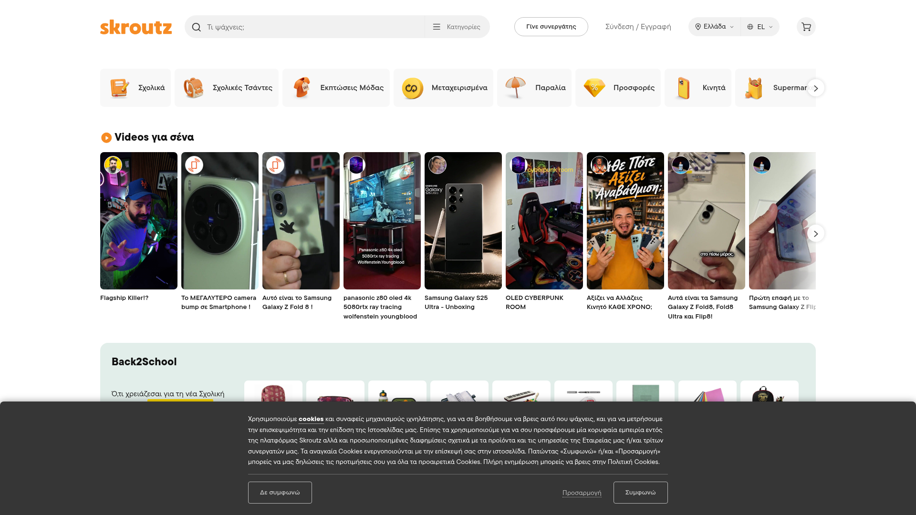Open the Εκπτώσεις Μόδας category tile
The width and height of the screenshot is (916, 515).
336,88
